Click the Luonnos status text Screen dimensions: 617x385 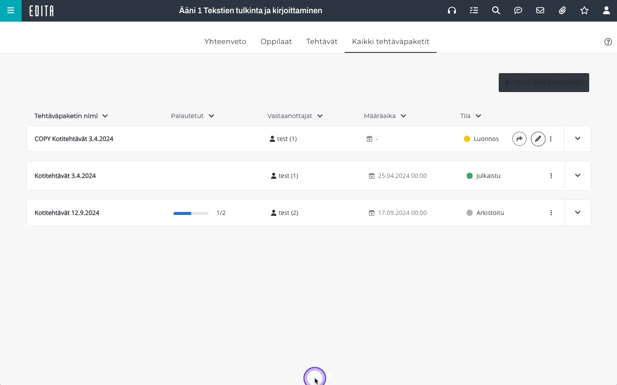[x=486, y=139]
